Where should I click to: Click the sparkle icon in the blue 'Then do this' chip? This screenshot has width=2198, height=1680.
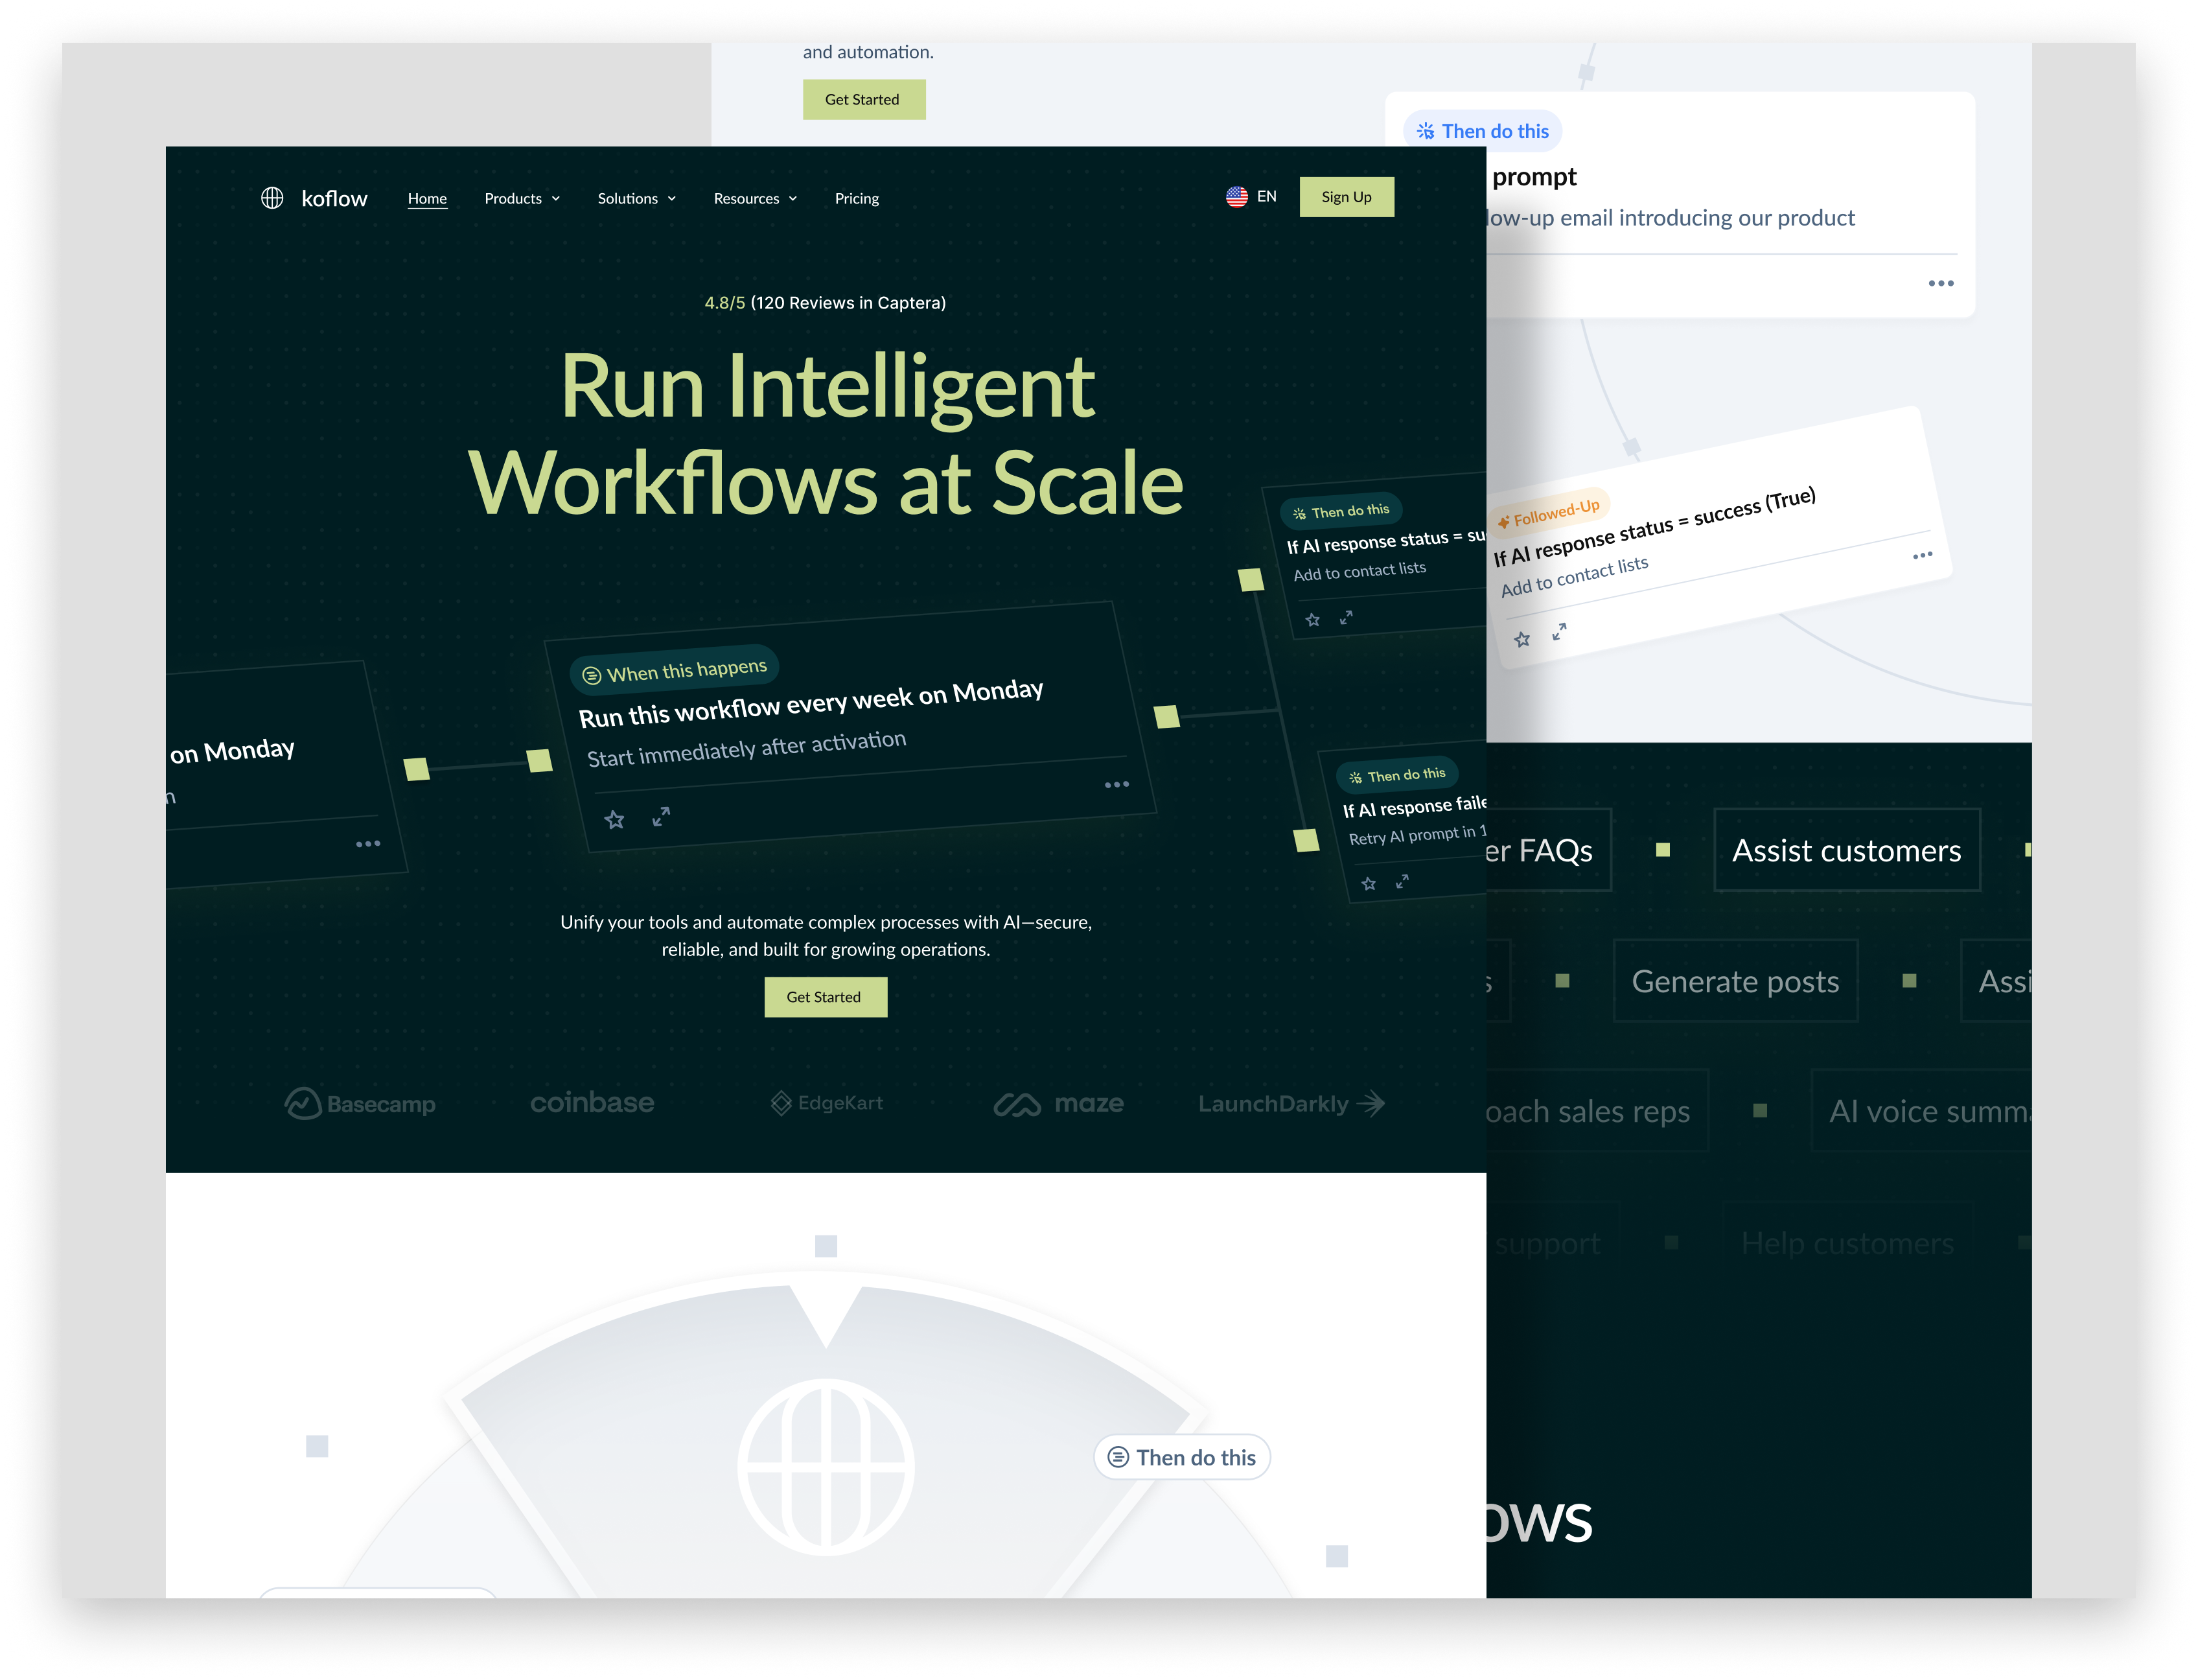(x=1426, y=131)
